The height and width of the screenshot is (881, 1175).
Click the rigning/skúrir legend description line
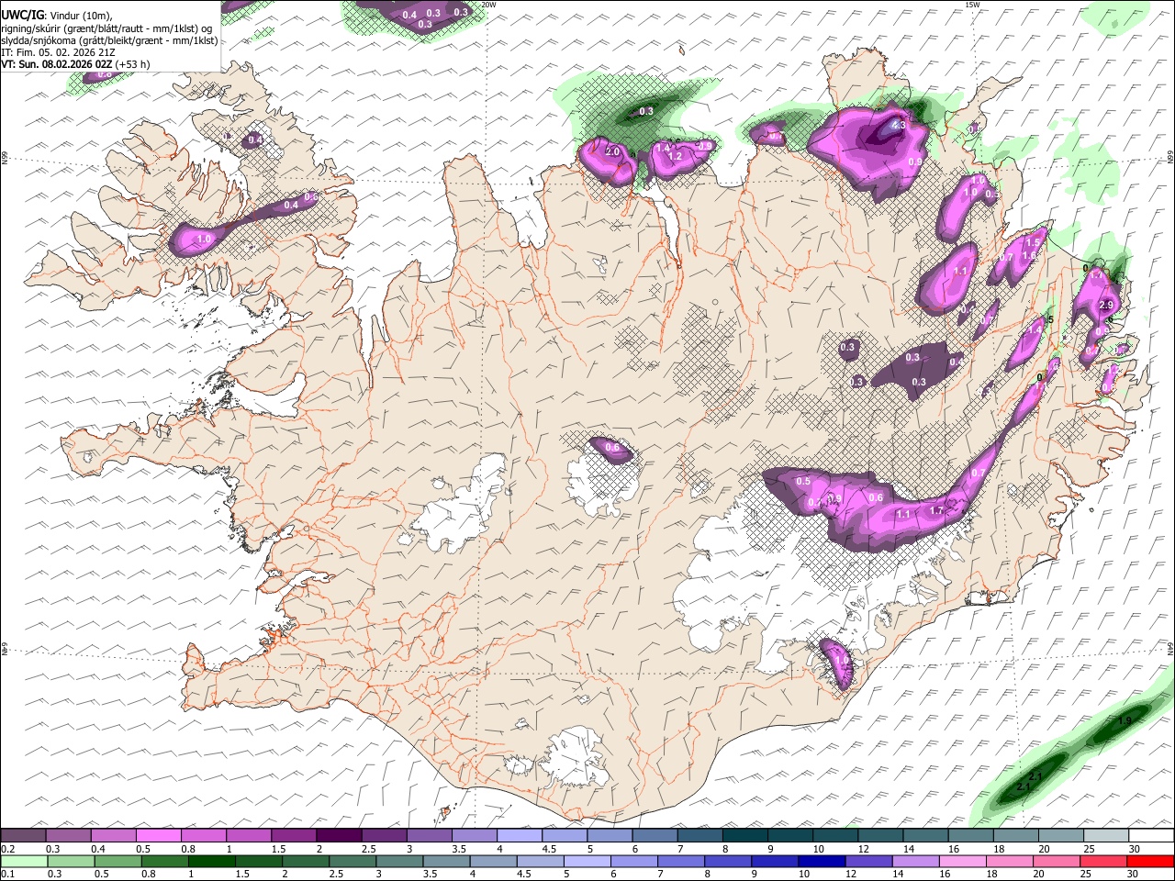click(x=106, y=28)
